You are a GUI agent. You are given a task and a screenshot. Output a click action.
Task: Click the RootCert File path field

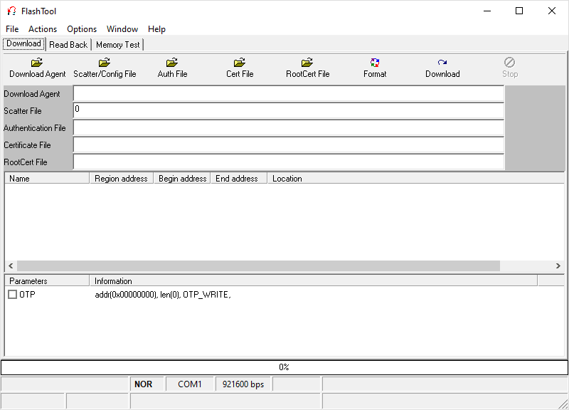coord(289,162)
